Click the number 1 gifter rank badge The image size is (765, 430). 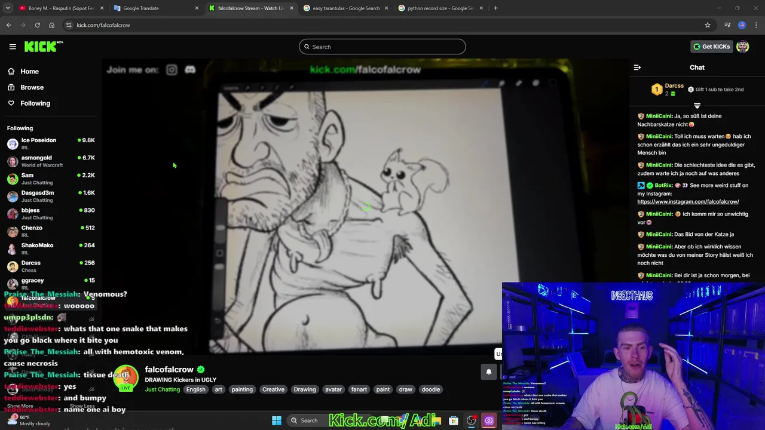pyautogui.click(x=657, y=90)
